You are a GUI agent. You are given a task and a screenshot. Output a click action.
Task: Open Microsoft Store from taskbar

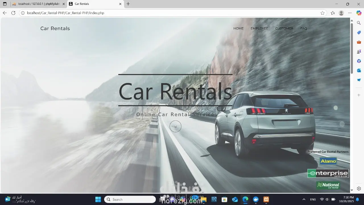(x=224, y=199)
